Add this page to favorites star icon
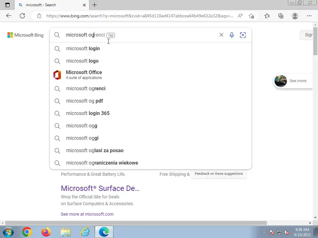This screenshot has height=238, width=318. tap(251, 16)
